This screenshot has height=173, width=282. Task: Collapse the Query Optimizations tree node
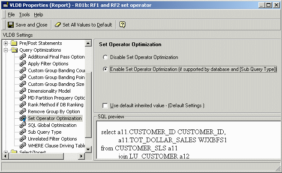click(6, 50)
